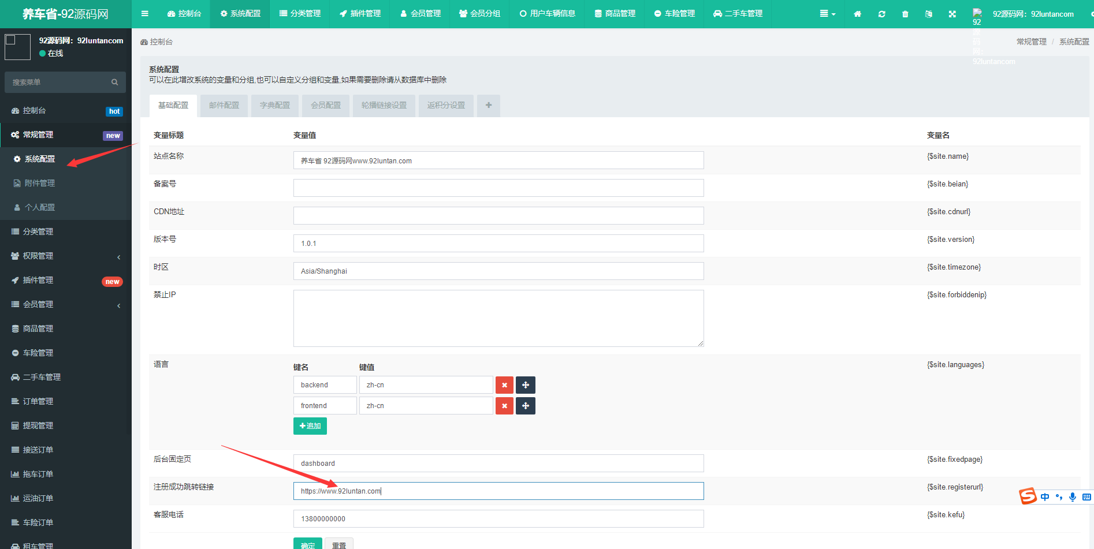This screenshot has width=1094, height=549.
Task: Open 车险管理 top navigation tab
Action: [x=674, y=14]
